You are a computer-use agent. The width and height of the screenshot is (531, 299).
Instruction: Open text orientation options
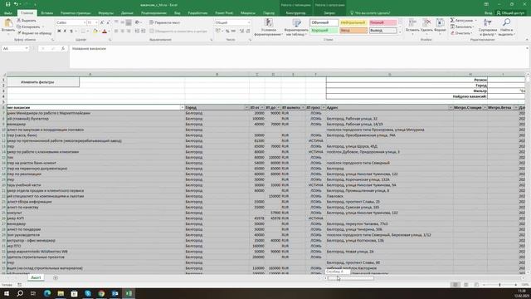pyautogui.click(x=138, y=22)
